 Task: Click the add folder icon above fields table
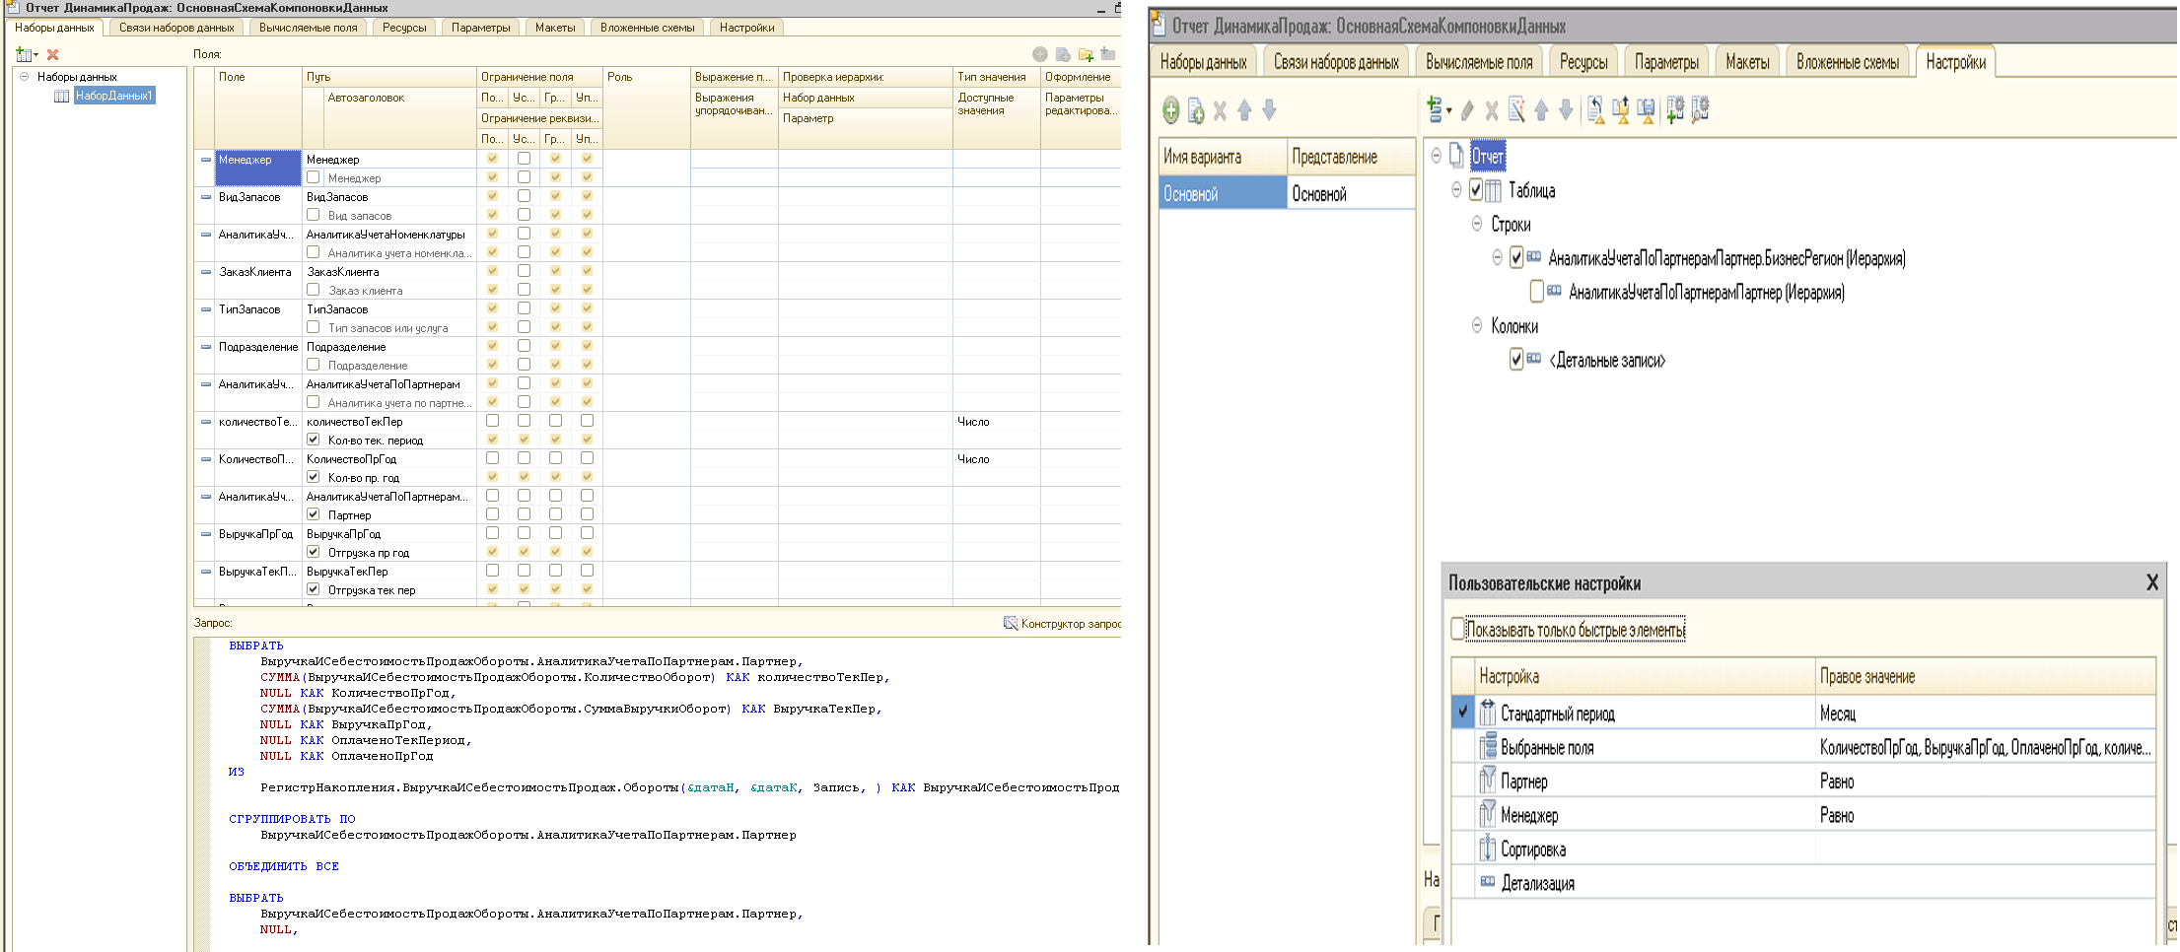(x=1086, y=54)
